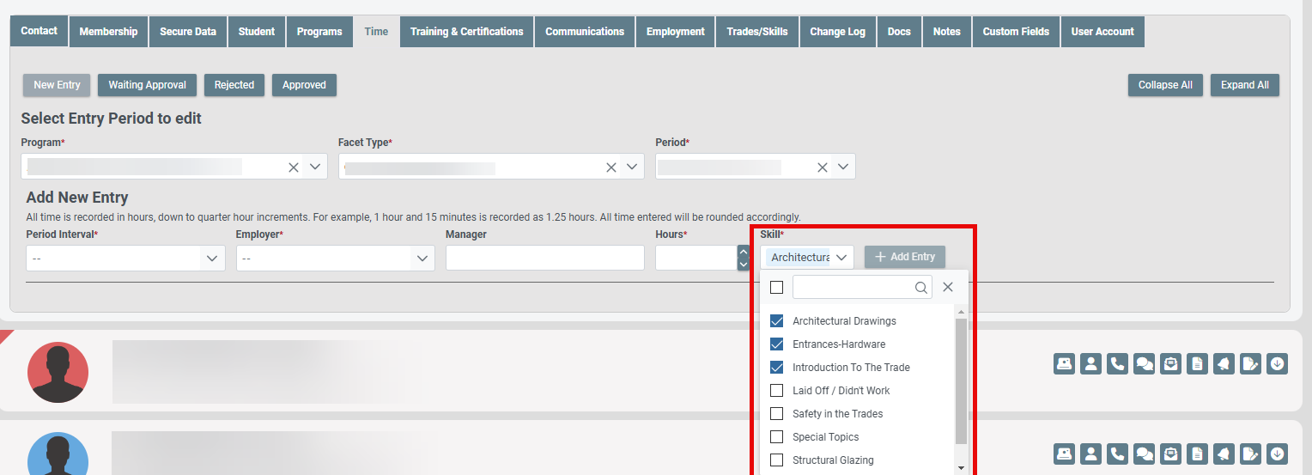Open the Training & Certifications tab

(466, 32)
